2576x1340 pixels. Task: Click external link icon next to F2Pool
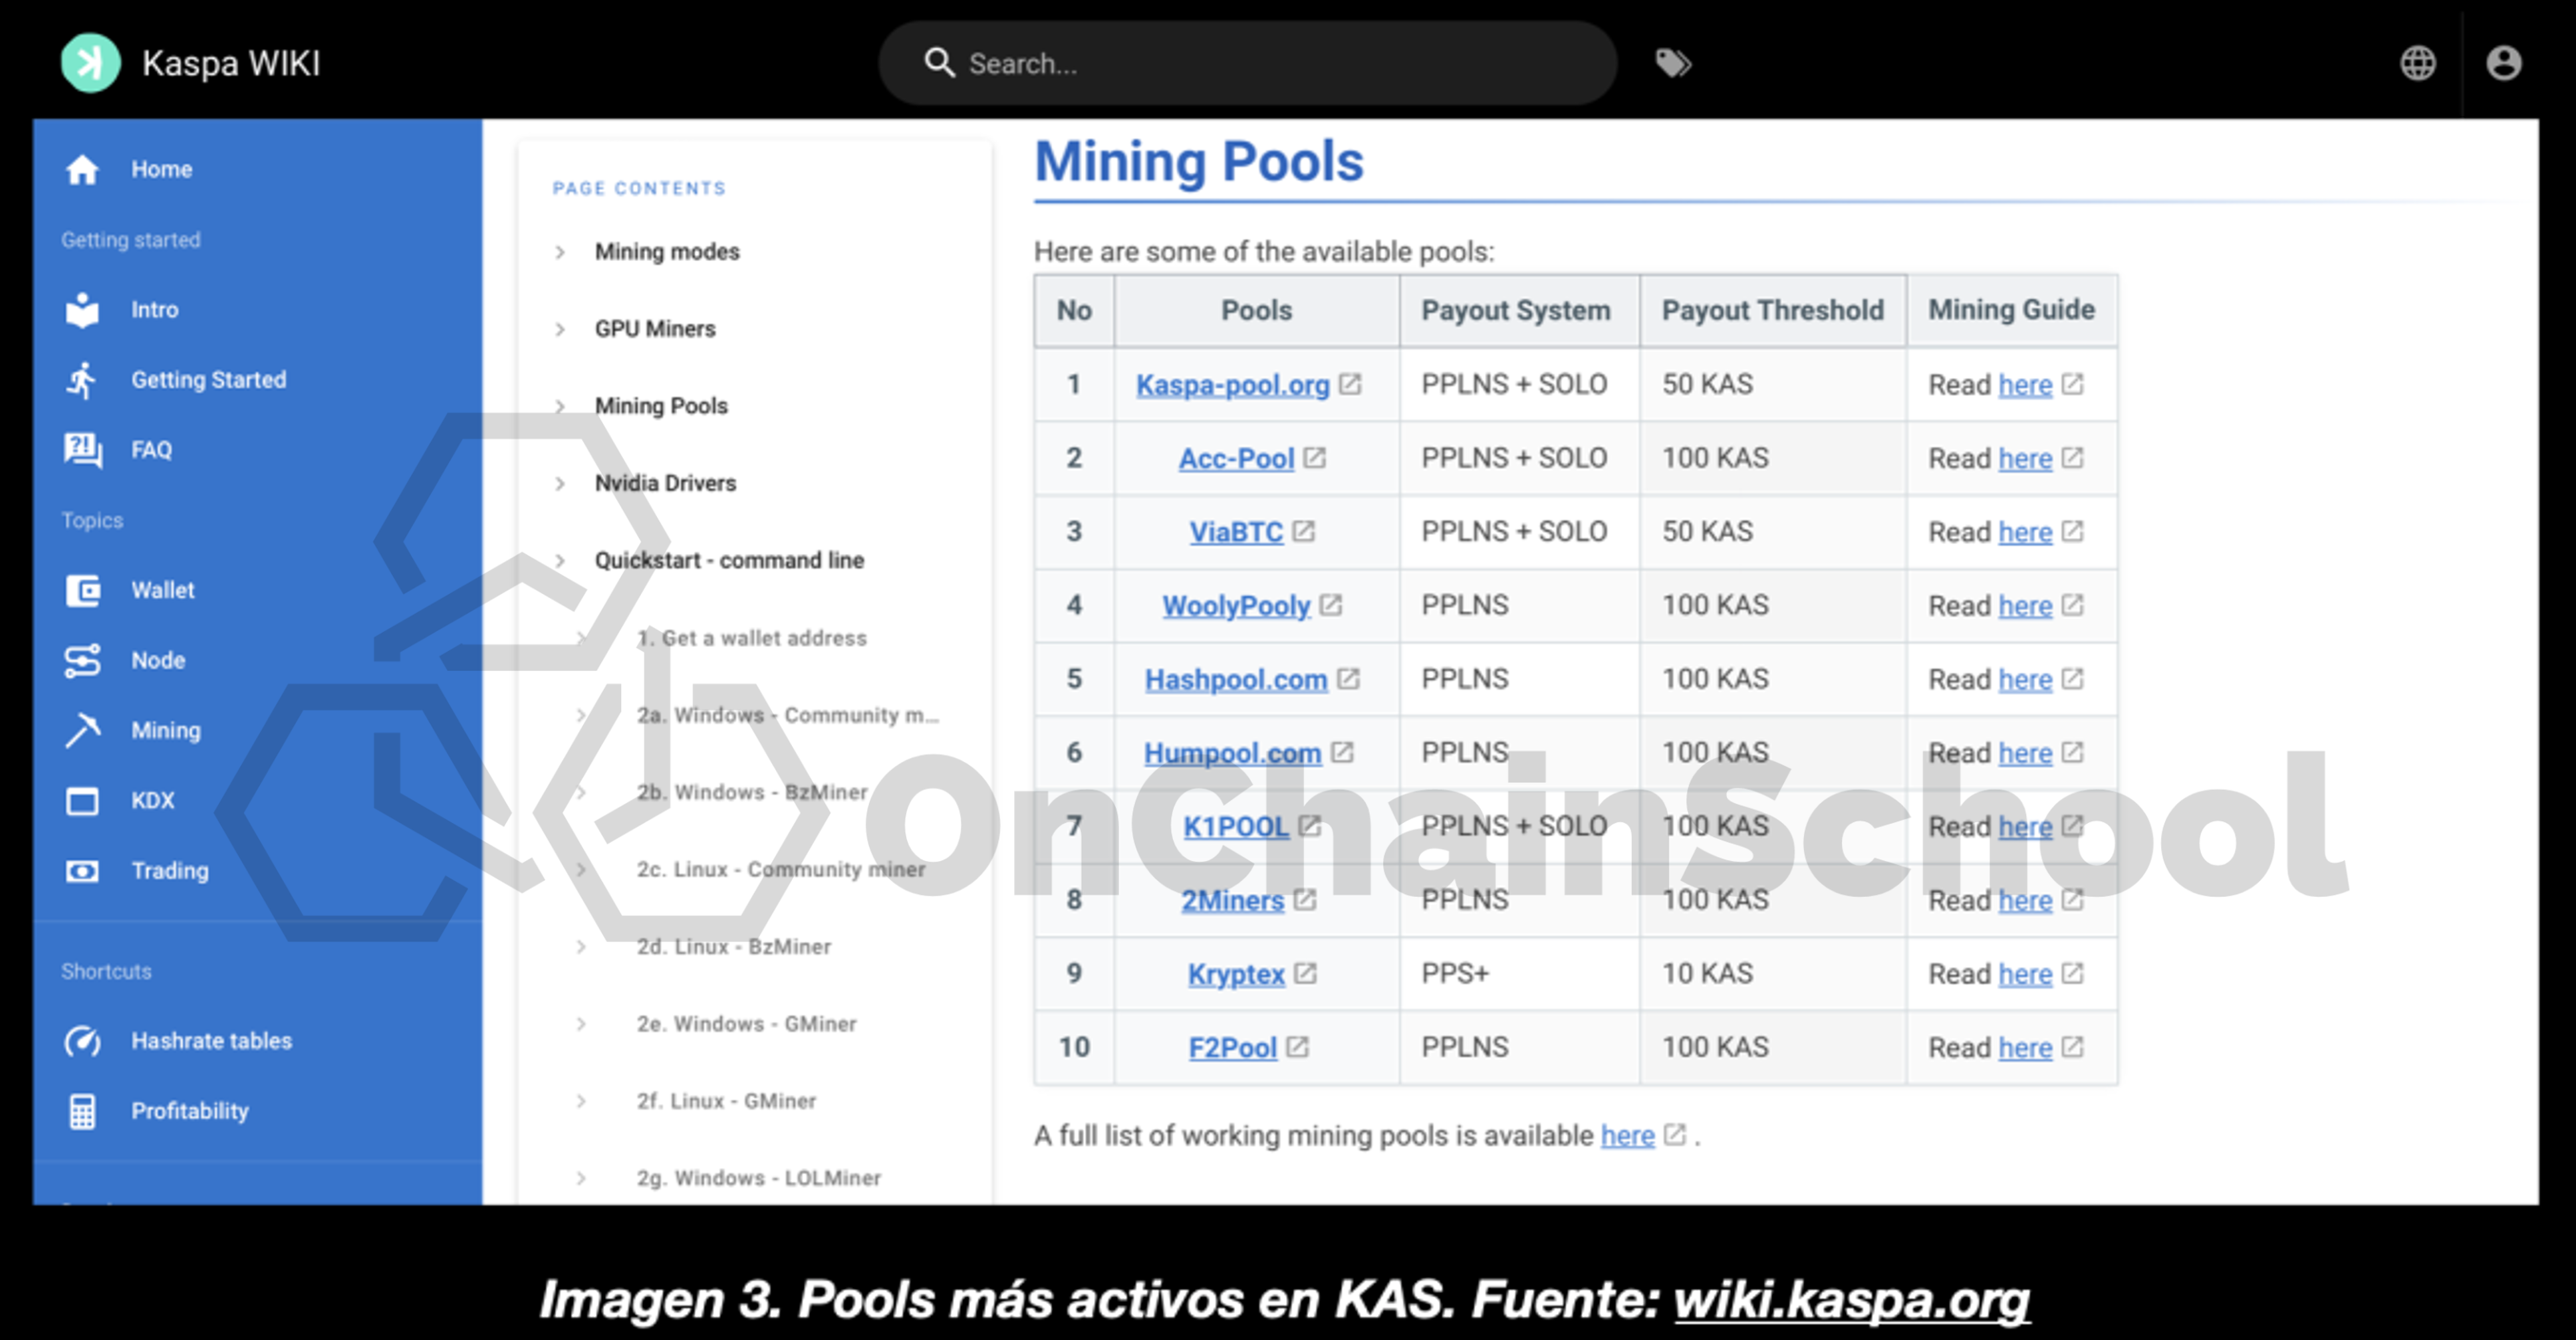[x=1297, y=1046]
